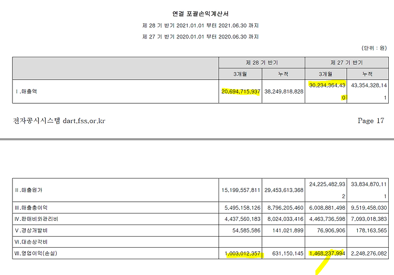Click the Page 17 page number
The image size is (394, 275).
pyautogui.click(x=371, y=121)
